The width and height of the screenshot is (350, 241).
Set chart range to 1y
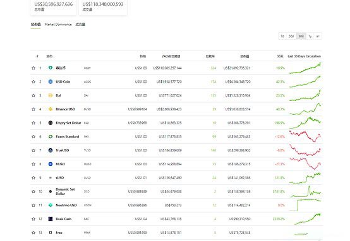coord(310,36)
